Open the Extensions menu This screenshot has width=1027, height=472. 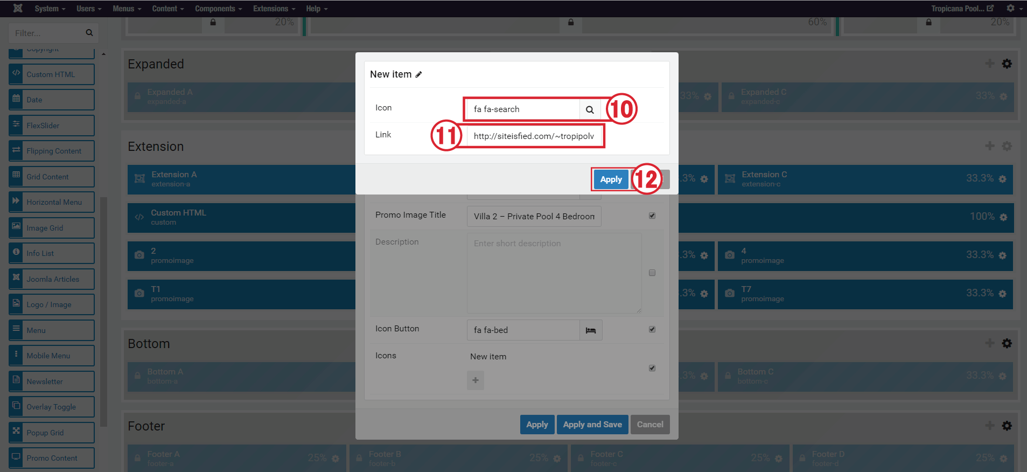[274, 9]
